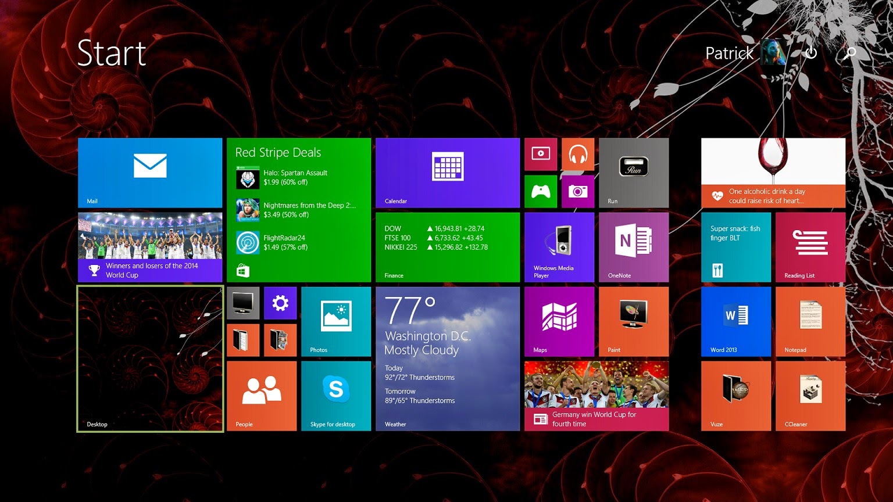Click the newspaper icon on the News tile
This screenshot has width=893, height=502.
(x=541, y=419)
